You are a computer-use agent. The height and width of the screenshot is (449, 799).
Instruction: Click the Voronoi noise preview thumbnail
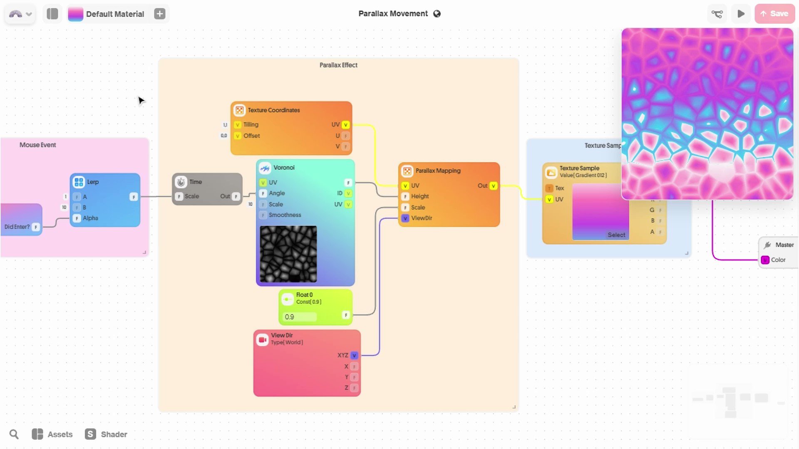pyautogui.click(x=288, y=254)
